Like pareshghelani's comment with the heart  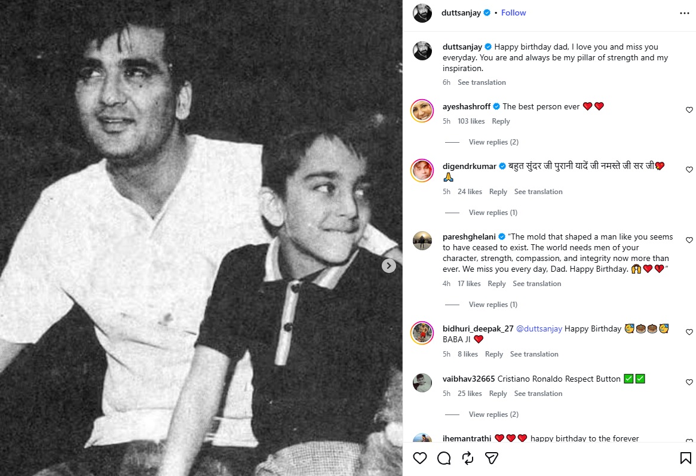tap(689, 240)
